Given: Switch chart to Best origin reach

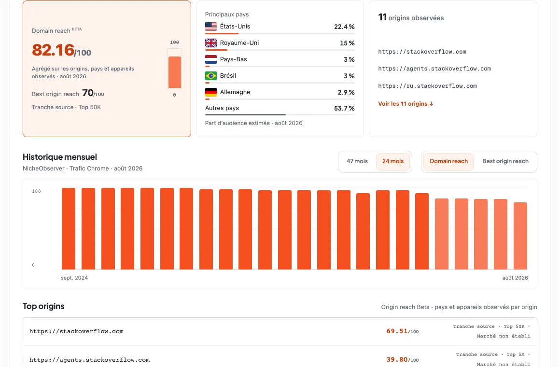Looking at the screenshot, I should [505, 161].
